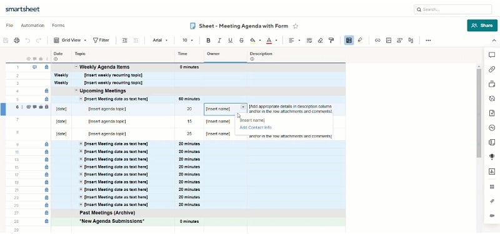Favorite the sheet with star icon
Image resolution: width=500 pixels, height=234 pixels.
(x=296, y=26)
